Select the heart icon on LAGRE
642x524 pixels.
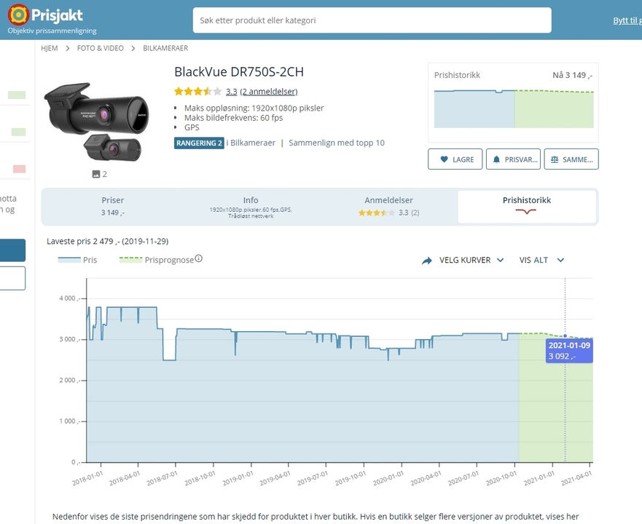[444, 159]
